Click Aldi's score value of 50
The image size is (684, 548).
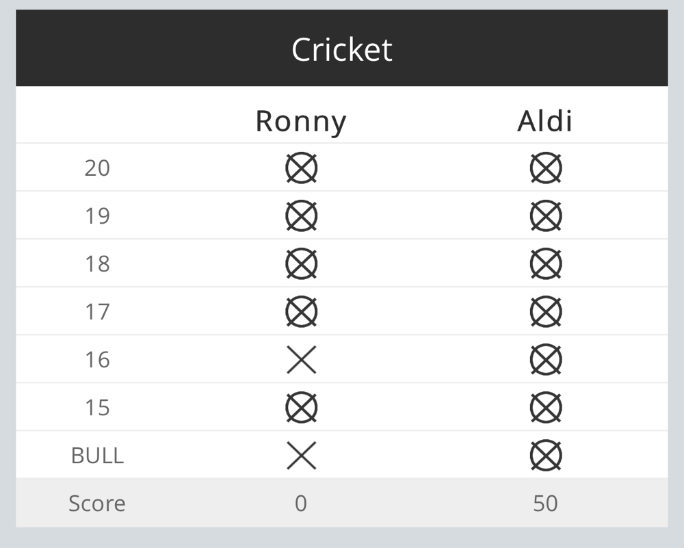pos(545,504)
